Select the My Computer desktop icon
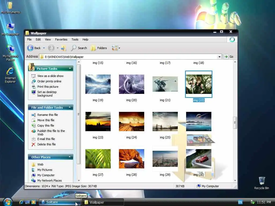Screen dimensions: 275x206 coord(10,30)
